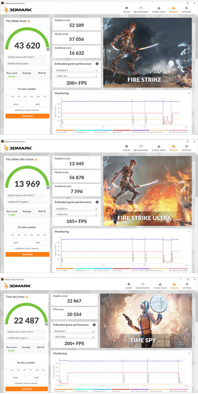The width and height of the screenshot is (198, 394).
Task: Select RESULTS in the Time Spy window
Action: (x=175, y=286)
